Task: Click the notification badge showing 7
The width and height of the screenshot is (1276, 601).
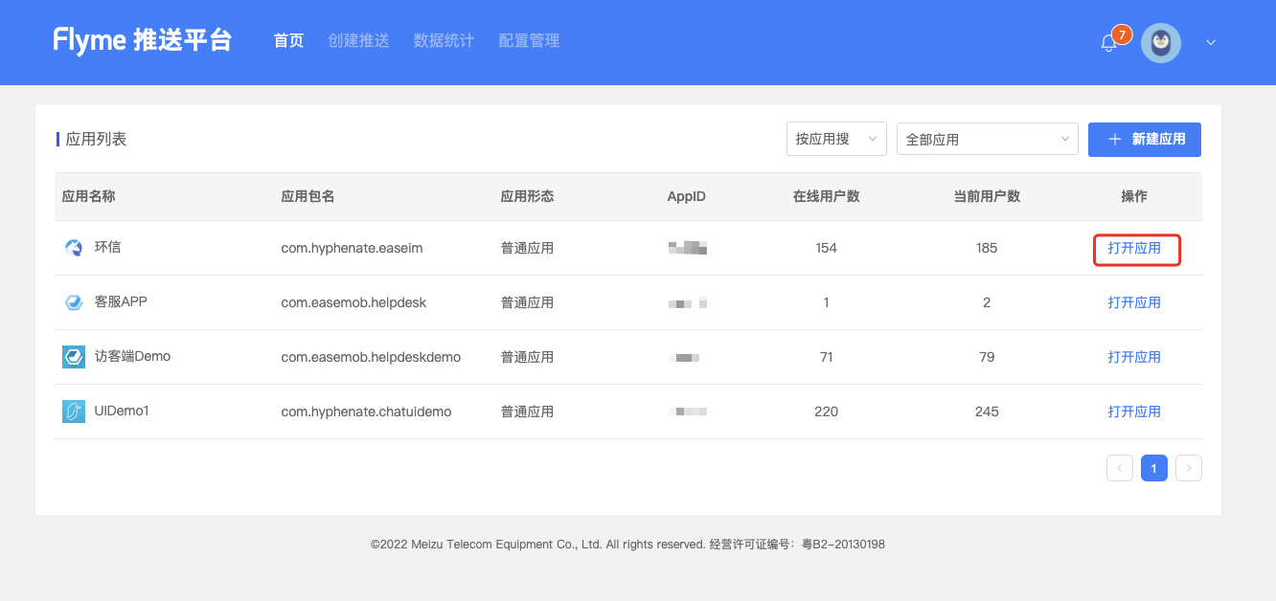Action: pos(1122,34)
